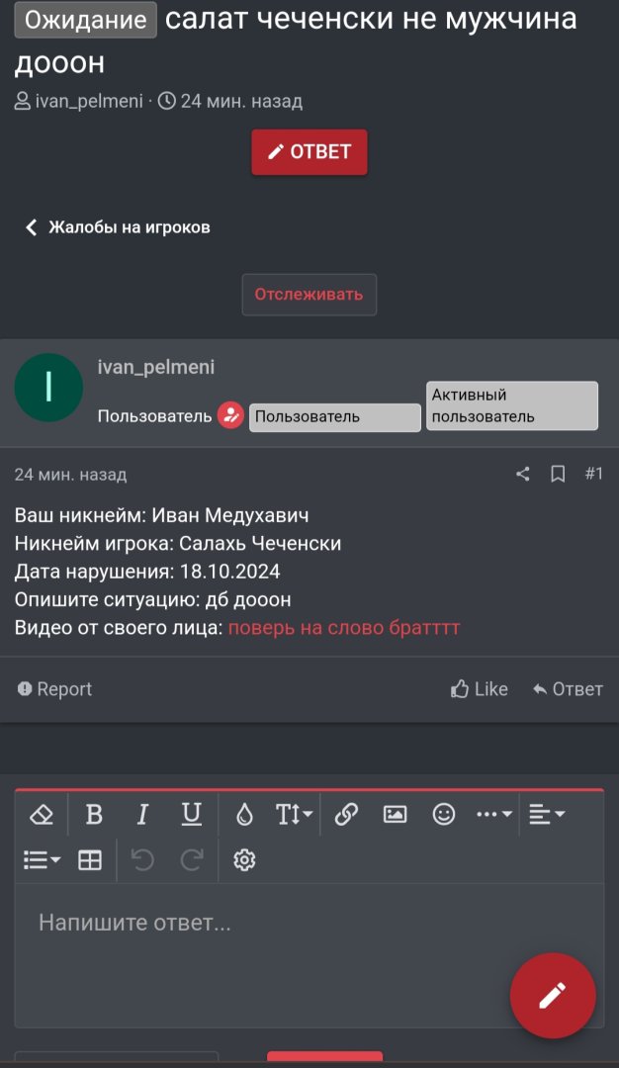Expand the more options ellipsis menu
The width and height of the screenshot is (619, 1068).
point(494,814)
